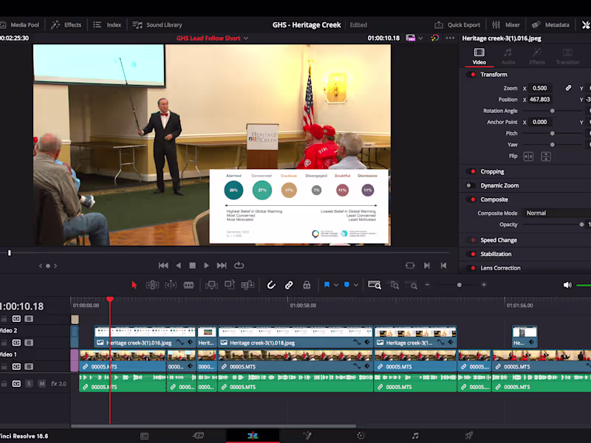Screen dimensions: 591x443
Task: Toggle linked selection chain icon
Action: click(288, 285)
